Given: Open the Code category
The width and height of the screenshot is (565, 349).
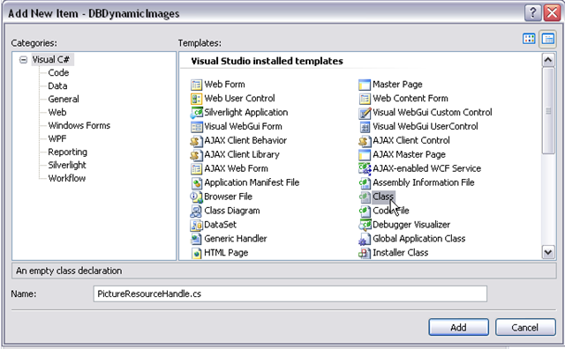Looking at the screenshot, I should click(x=58, y=72).
